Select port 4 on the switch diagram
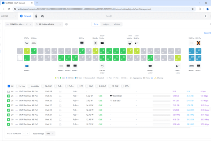This screenshot has width=211, height=141. [x=27, y=58]
